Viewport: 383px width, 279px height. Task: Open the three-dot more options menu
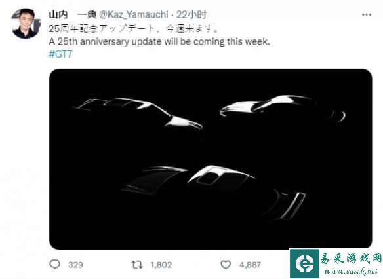point(367,15)
